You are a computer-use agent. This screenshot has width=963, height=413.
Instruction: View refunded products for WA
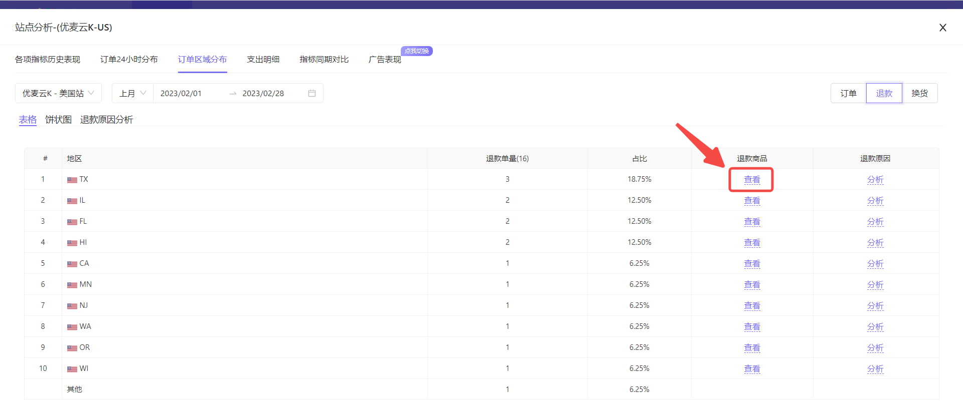pyautogui.click(x=752, y=326)
